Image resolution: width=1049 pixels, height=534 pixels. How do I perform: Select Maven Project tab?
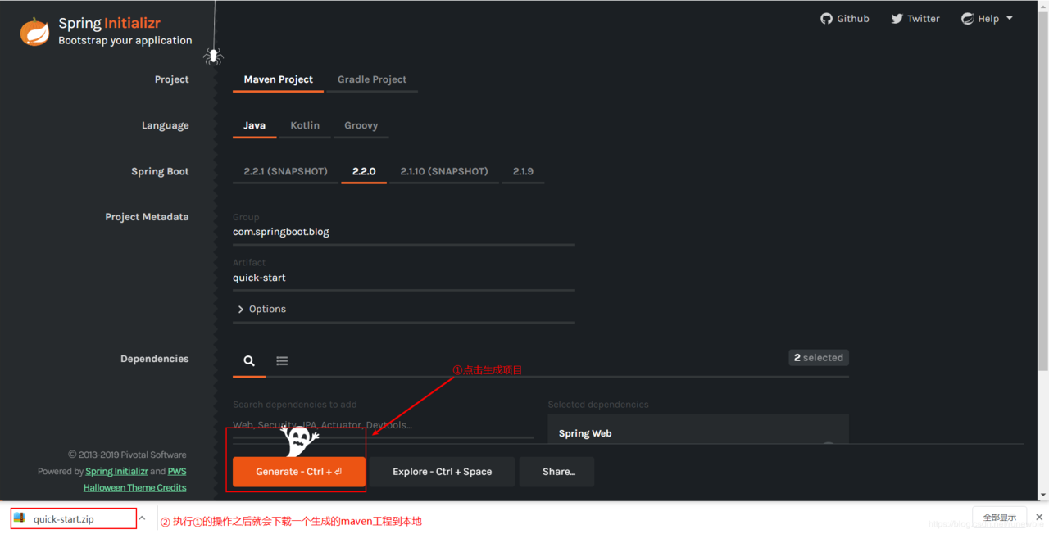278,79
